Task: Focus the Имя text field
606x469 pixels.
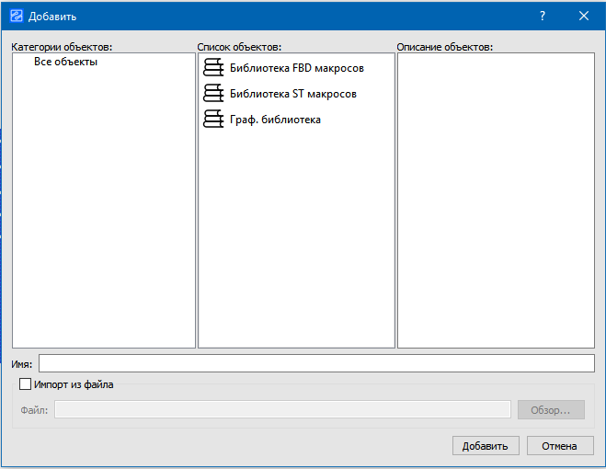Action: 315,364
